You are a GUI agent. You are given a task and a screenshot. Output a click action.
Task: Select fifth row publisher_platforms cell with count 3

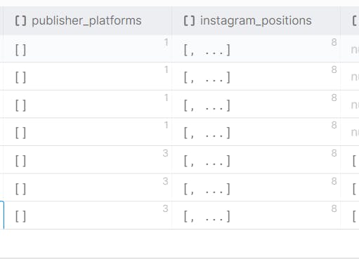pyautogui.click(x=87, y=160)
